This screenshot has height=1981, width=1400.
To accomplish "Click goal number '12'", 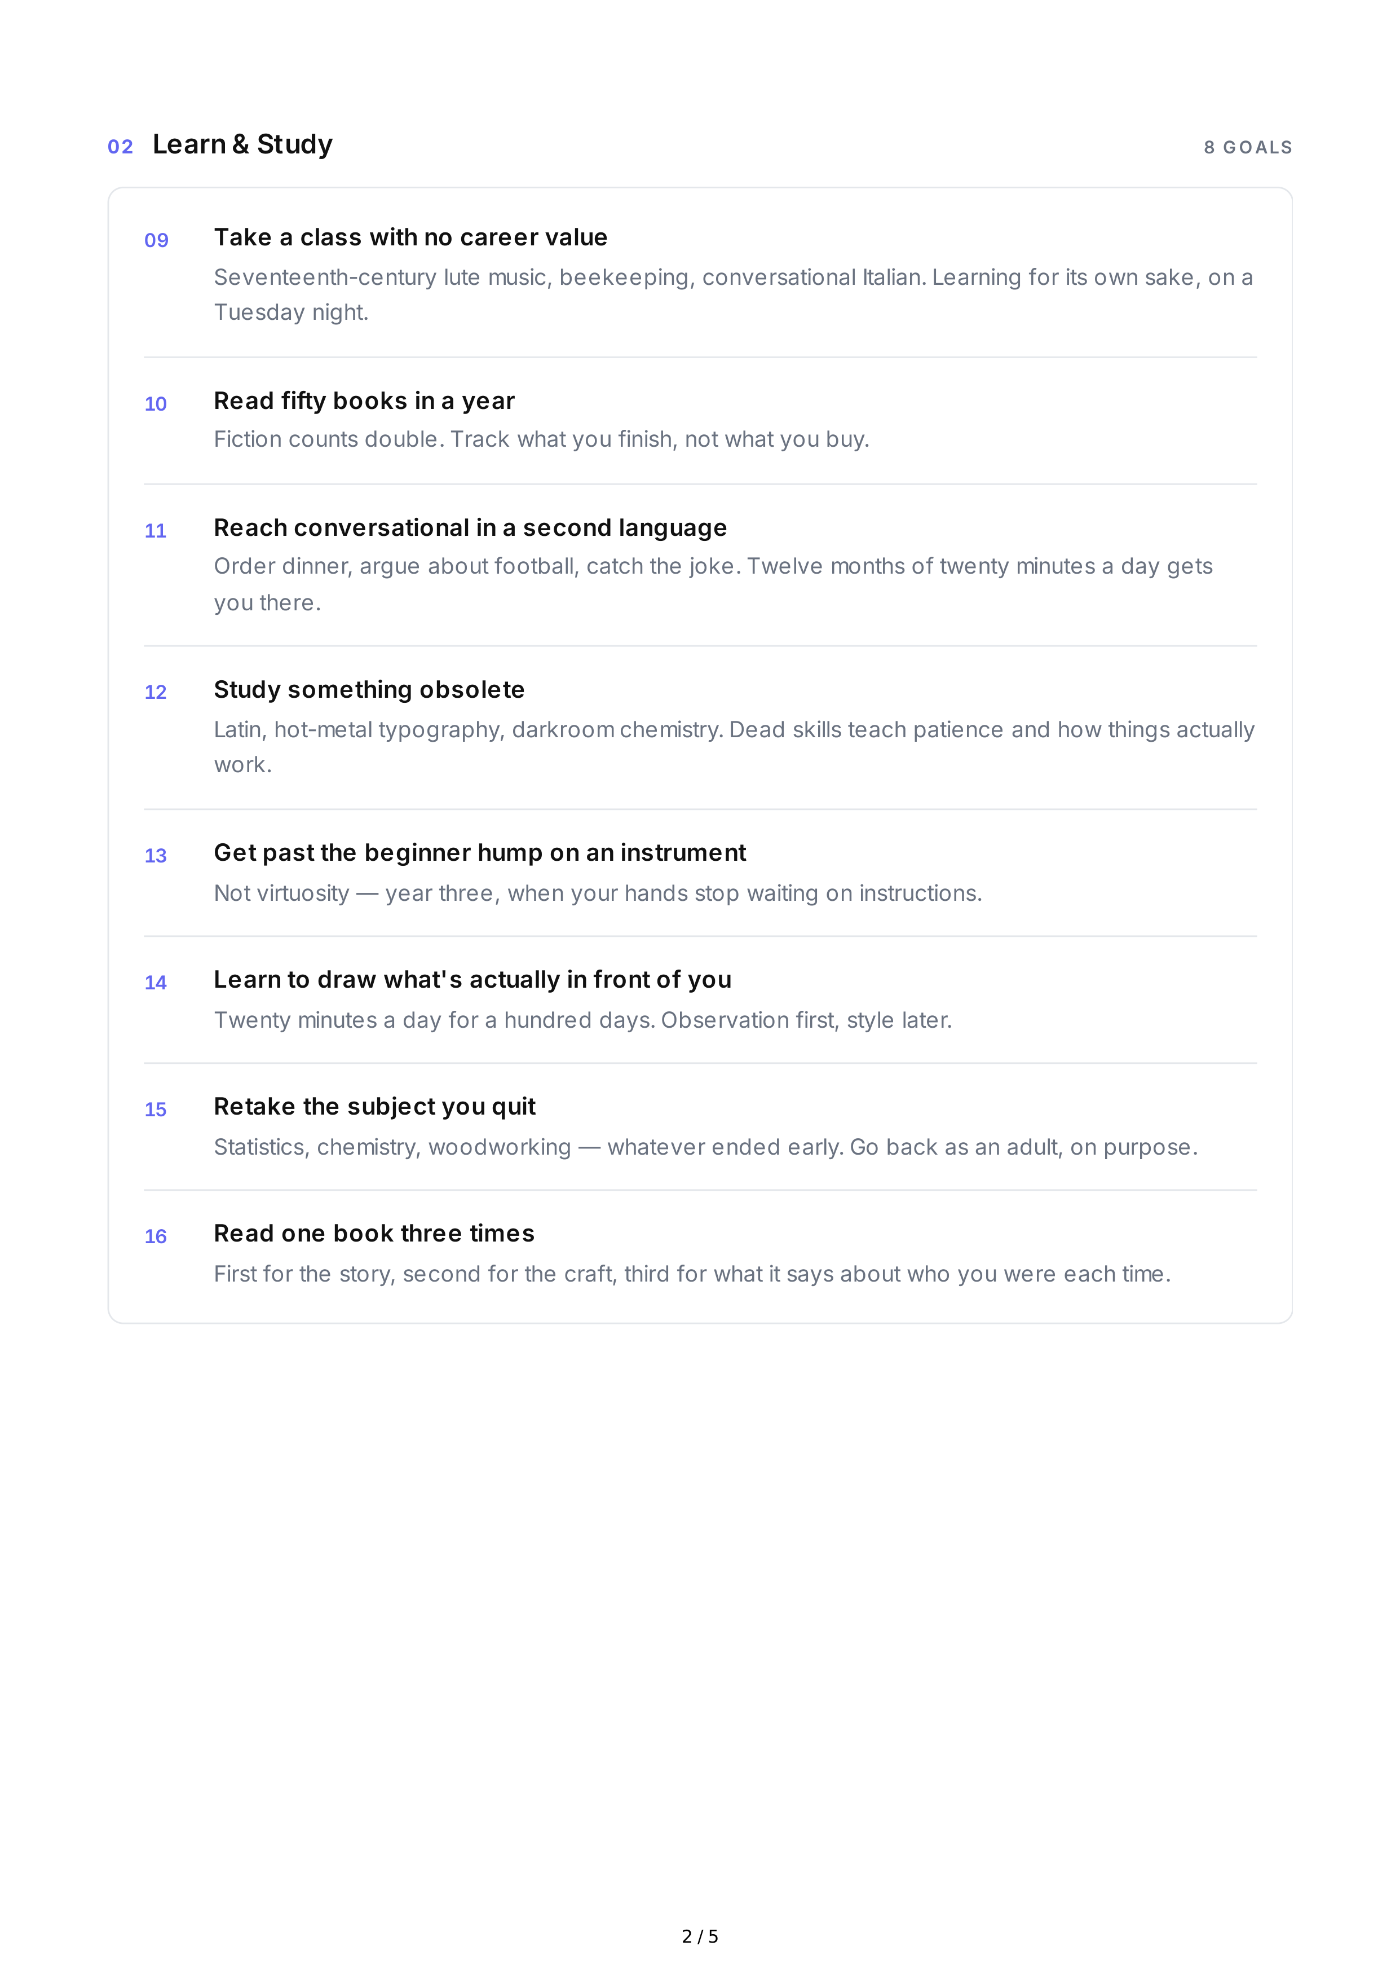I will point(155,692).
